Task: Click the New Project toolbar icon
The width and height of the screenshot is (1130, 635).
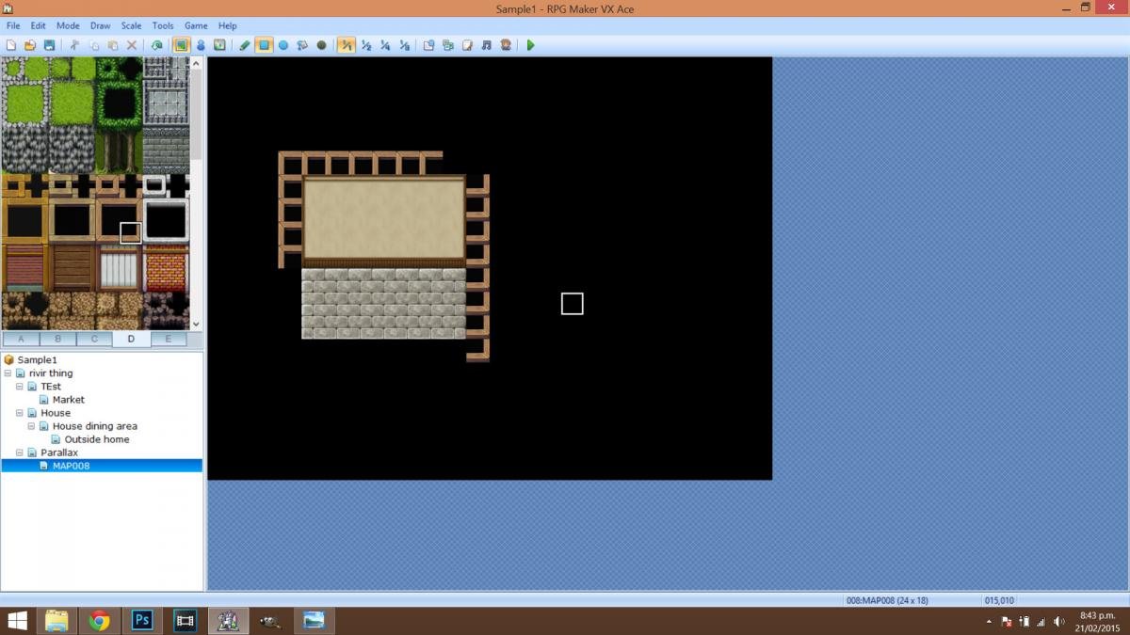Action: (11, 44)
